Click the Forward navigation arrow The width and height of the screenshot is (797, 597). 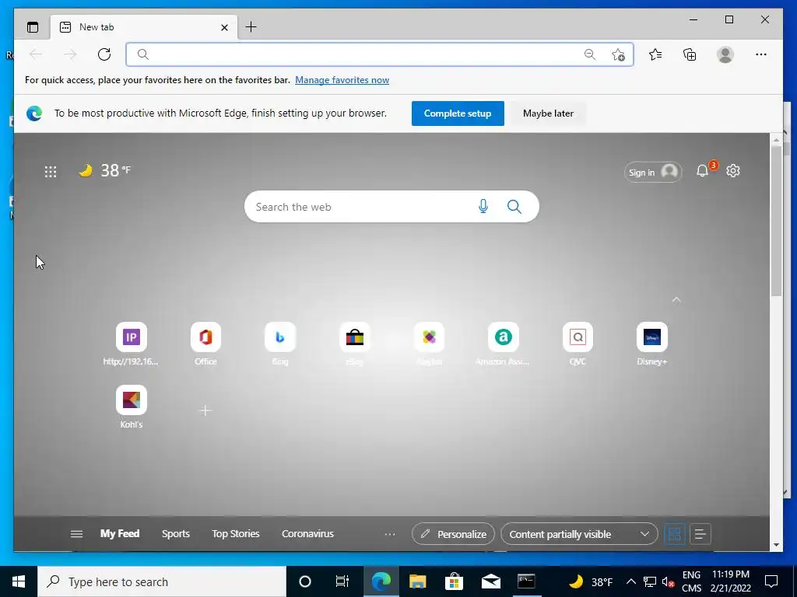(x=70, y=54)
